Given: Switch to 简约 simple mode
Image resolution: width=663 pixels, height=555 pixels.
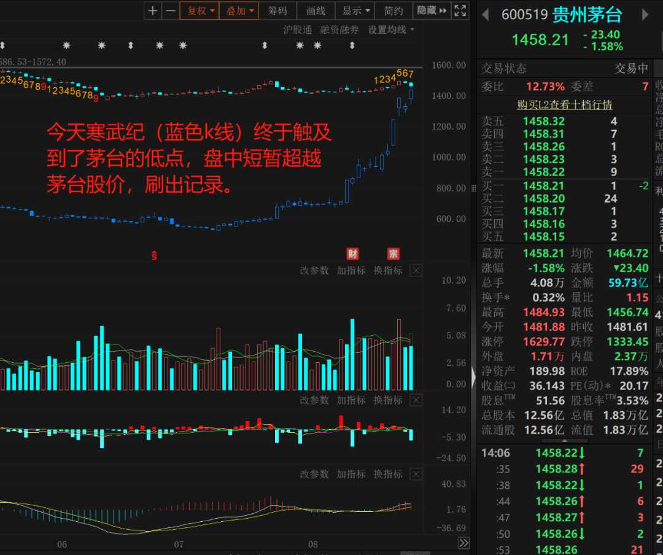Looking at the screenshot, I should (x=394, y=10).
